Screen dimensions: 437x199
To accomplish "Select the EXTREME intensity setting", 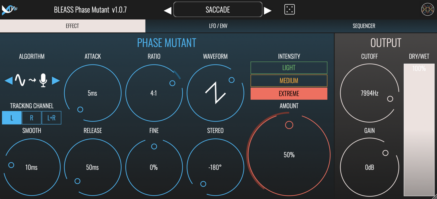I will tap(289, 94).
